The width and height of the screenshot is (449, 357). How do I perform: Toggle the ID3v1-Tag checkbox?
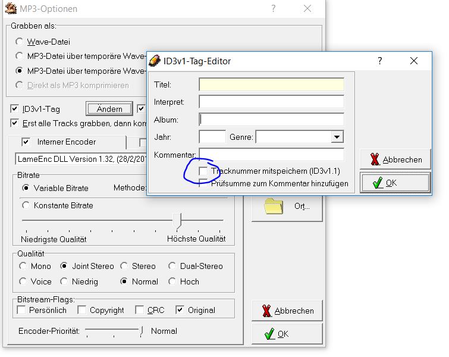pyautogui.click(x=14, y=109)
